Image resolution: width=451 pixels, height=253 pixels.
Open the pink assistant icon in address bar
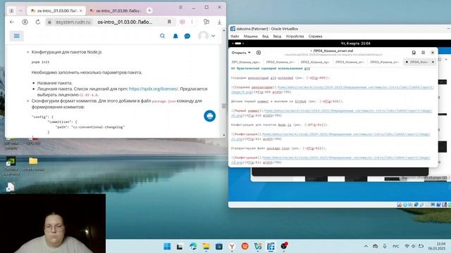(183, 22)
